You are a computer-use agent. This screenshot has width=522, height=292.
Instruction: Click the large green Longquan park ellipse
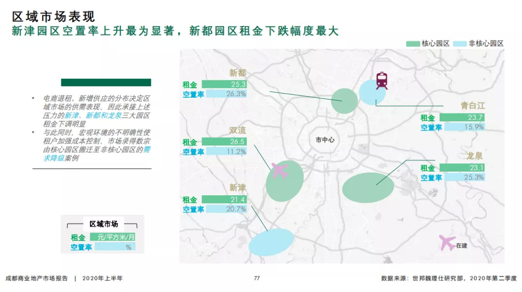click(x=368, y=188)
